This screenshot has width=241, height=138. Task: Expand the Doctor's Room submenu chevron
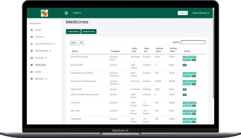[x=55, y=44]
